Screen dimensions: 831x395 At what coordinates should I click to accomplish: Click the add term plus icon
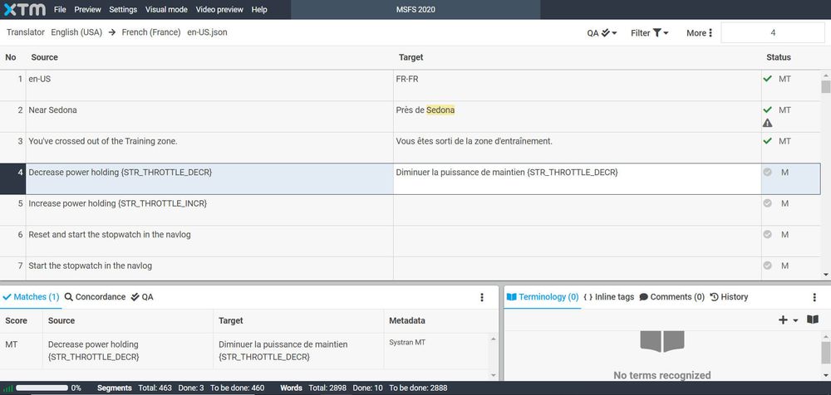tap(783, 319)
